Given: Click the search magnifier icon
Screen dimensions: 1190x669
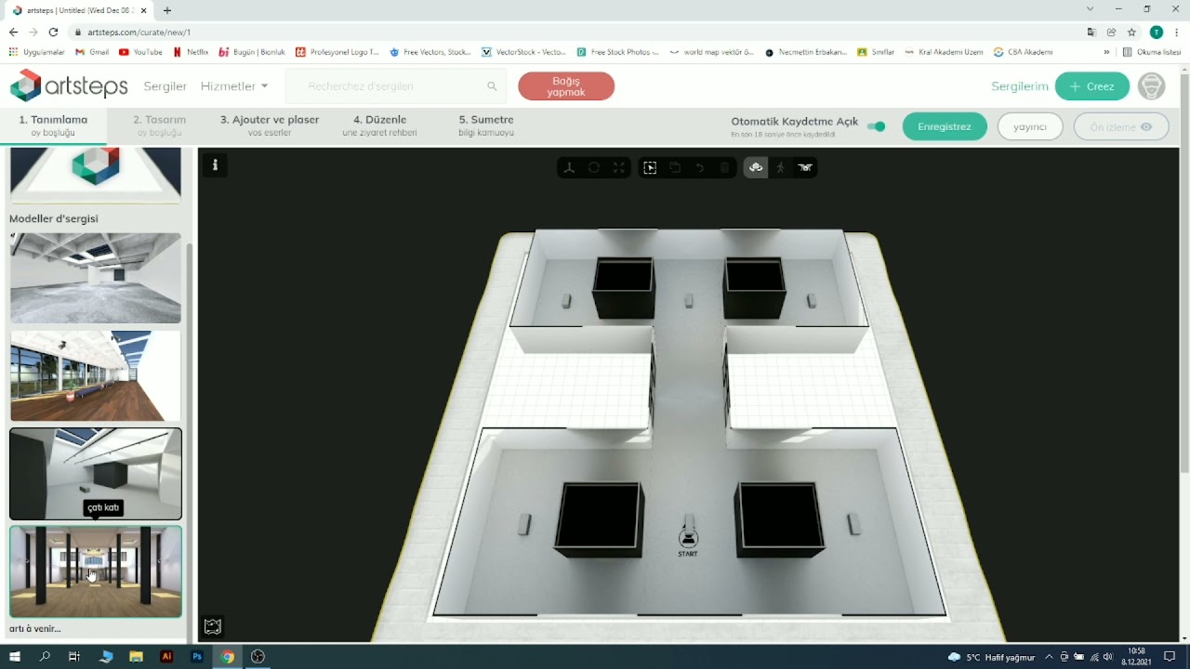Looking at the screenshot, I should tap(492, 86).
